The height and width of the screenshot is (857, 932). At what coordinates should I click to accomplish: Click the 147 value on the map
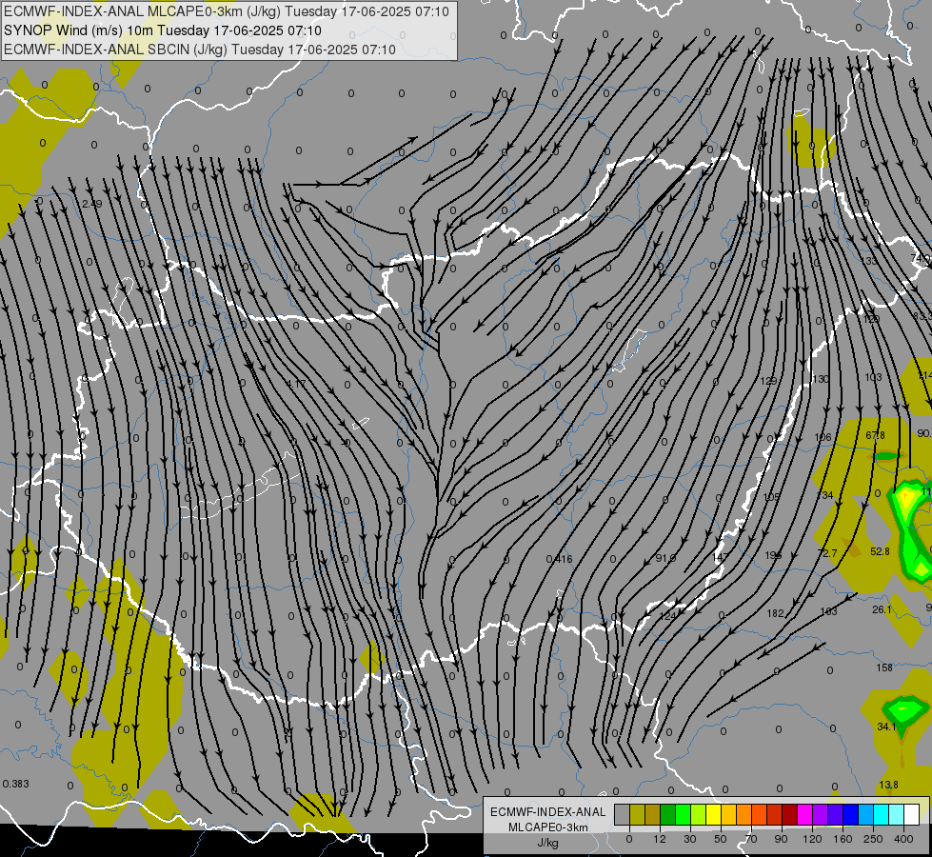(x=720, y=557)
